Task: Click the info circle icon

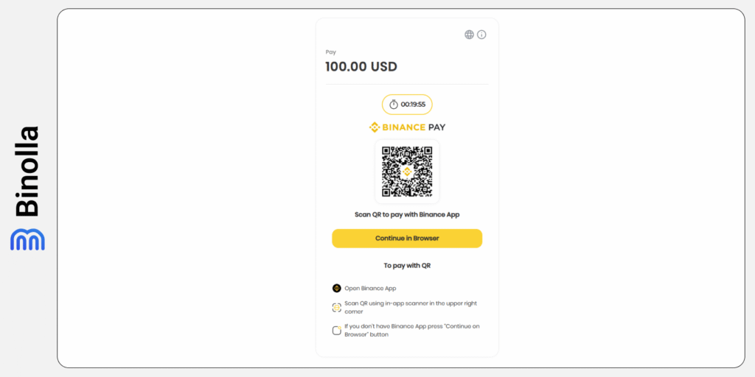Action: point(481,35)
